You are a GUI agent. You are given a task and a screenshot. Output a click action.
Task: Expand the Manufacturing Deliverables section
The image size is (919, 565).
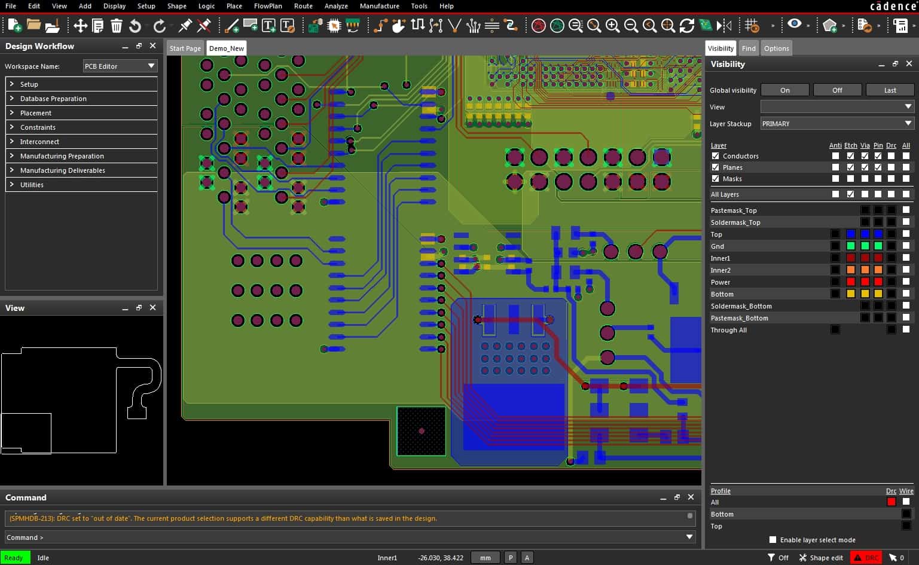pos(81,170)
